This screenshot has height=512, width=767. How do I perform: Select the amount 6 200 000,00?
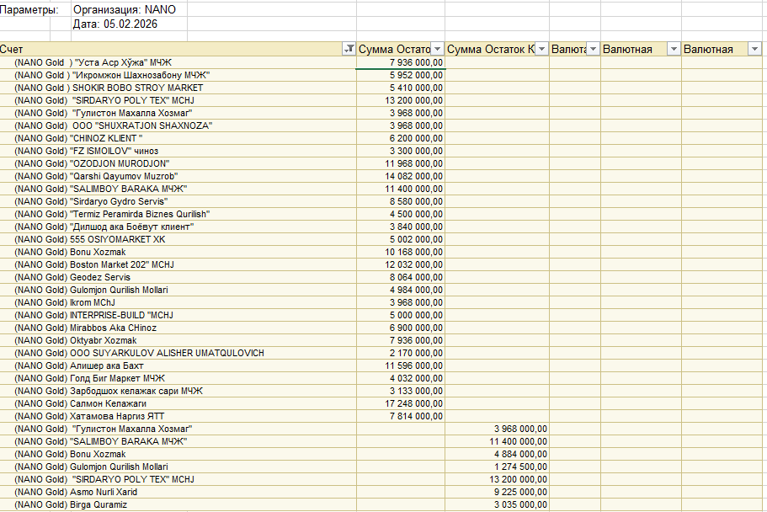(x=401, y=138)
